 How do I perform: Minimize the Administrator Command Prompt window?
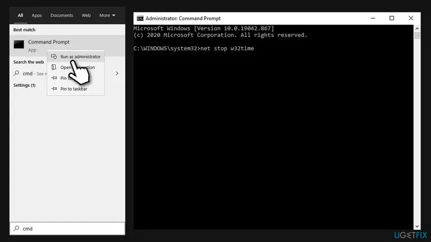coord(373,18)
